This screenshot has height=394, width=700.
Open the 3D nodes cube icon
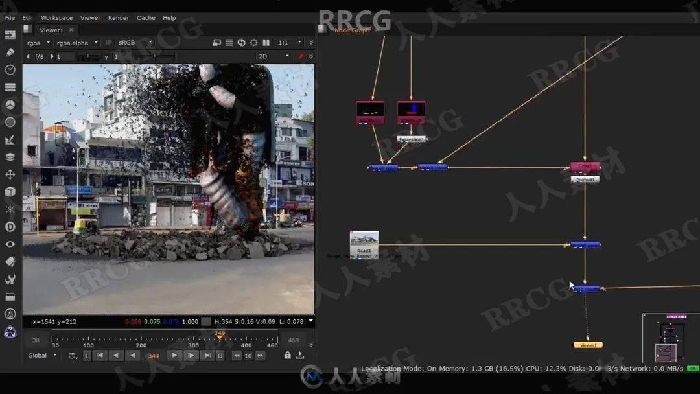tap(10, 192)
